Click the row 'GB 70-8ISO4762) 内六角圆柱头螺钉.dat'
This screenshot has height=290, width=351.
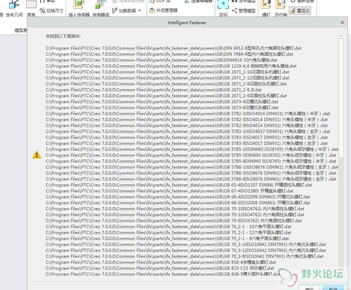coord(174,221)
